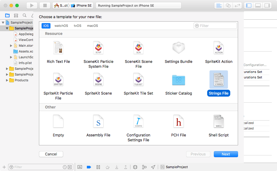The image size is (277, 171).
Task: Switch to the Version editor
Action: [237, 5]
